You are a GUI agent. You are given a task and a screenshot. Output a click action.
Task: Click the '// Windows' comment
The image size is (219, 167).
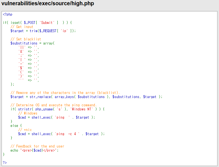pos(28,113)
